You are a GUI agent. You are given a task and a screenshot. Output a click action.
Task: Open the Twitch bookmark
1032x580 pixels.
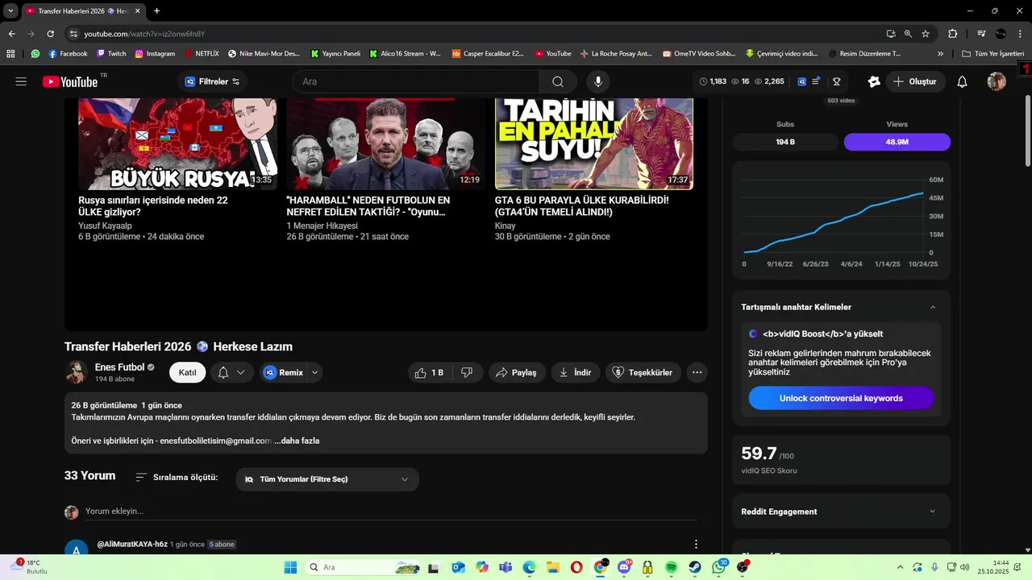tap(111, 54)
